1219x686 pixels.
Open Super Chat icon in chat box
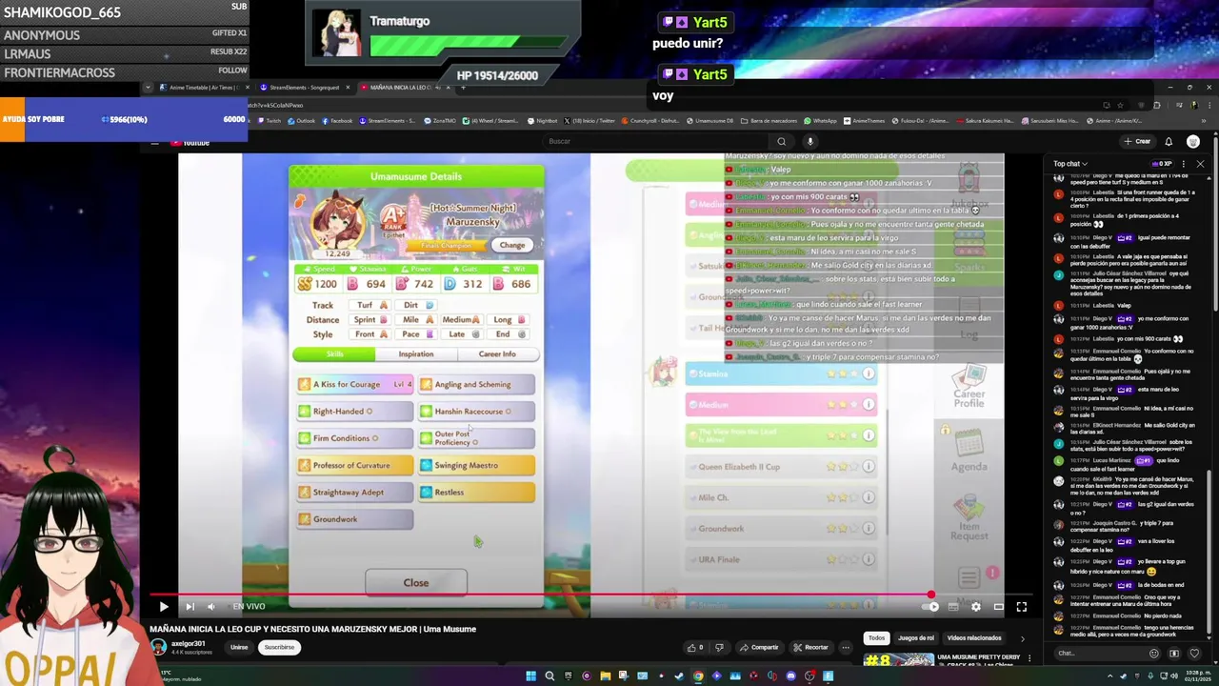click(x=1173, y=654)
